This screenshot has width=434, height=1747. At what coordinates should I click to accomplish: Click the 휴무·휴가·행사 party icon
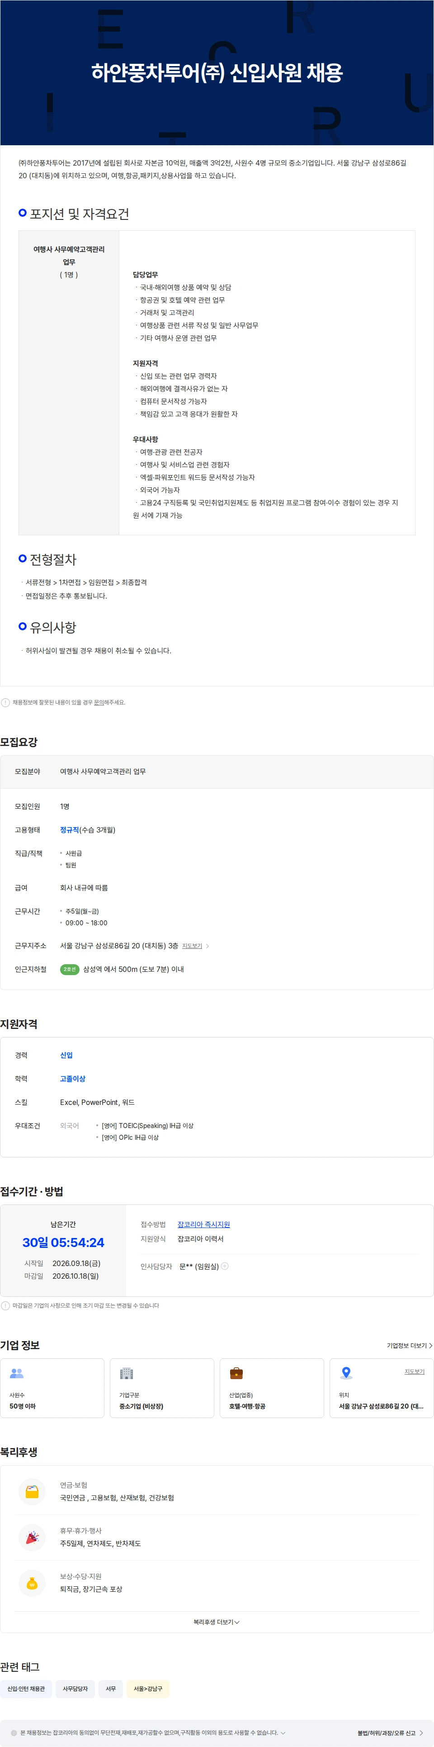pyautogui.click(x=32, y=1538)
